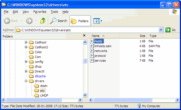Open the Tools menu
The height and width of the screenshot is (110, 181).
click(x=54, y=12)
